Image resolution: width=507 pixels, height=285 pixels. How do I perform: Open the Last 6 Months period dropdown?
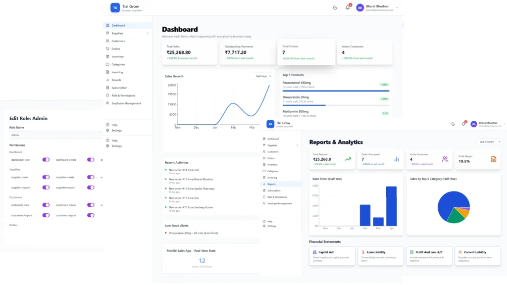[488, 142]
